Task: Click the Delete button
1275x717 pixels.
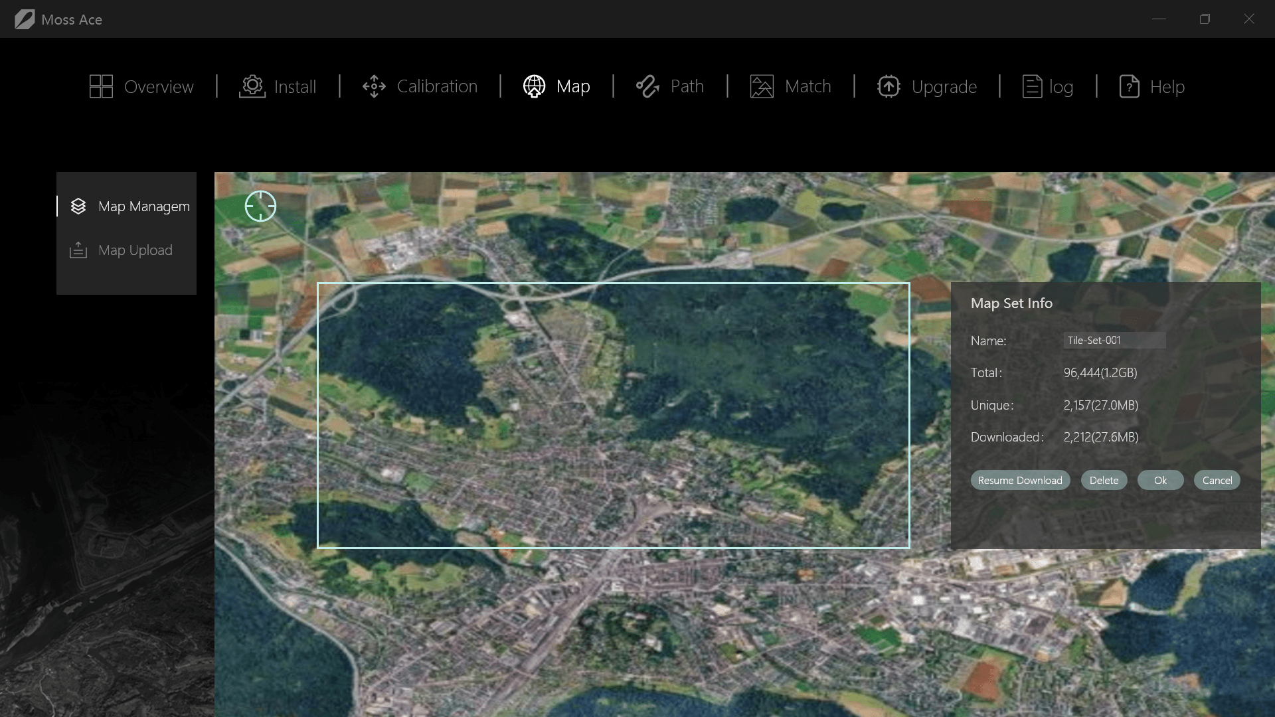Action: (1104, 480)
